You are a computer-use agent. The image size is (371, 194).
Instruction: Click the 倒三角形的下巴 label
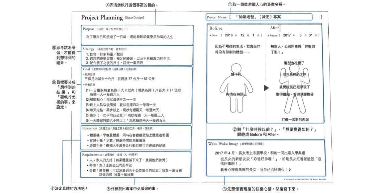click(x=294, y=75)
